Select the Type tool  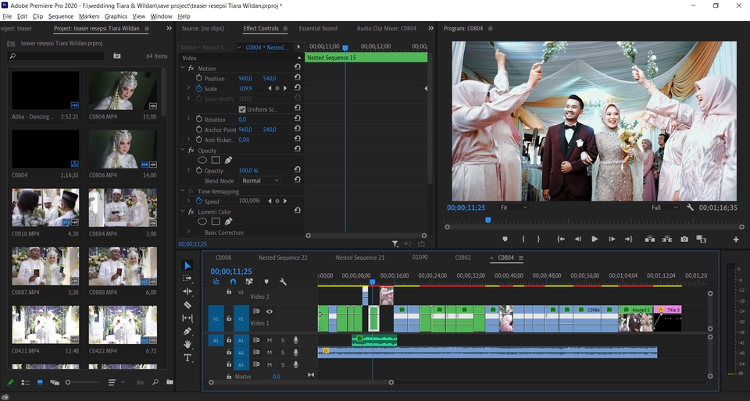[187, 357]
